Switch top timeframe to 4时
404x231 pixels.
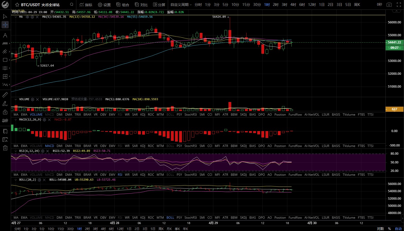tap(293, 5)
